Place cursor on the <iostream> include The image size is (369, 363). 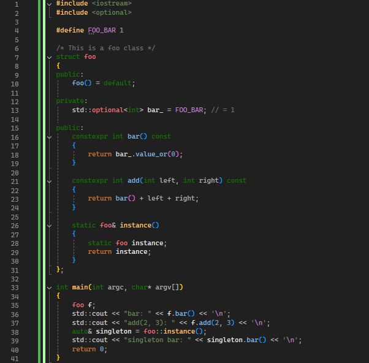(x=112, y=4)
